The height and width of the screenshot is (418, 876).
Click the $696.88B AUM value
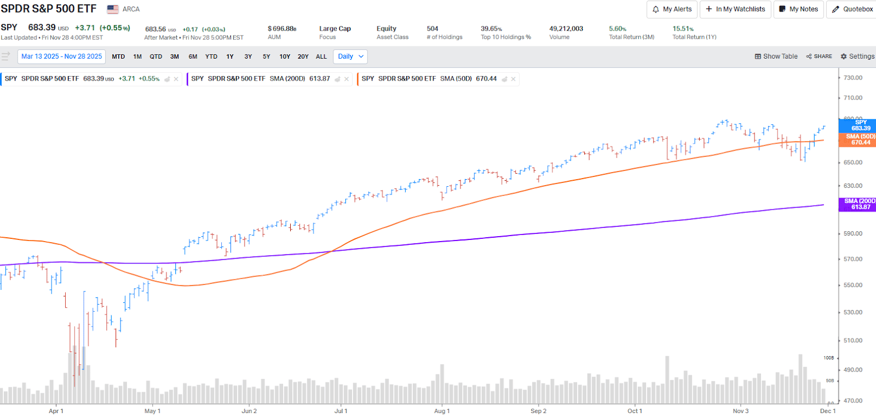click(282, 28)
